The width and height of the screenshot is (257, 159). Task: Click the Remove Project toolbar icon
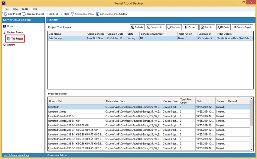24,14
